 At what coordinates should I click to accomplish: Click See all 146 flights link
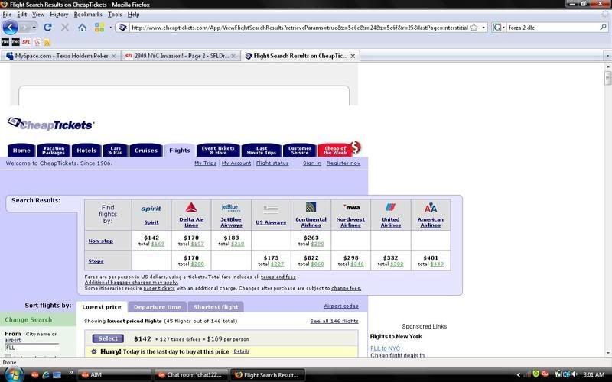point(334,321)
